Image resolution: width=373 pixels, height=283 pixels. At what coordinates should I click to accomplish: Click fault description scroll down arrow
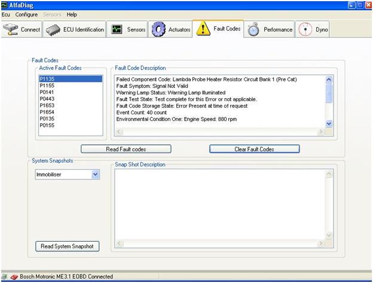(x=329, y=123)
